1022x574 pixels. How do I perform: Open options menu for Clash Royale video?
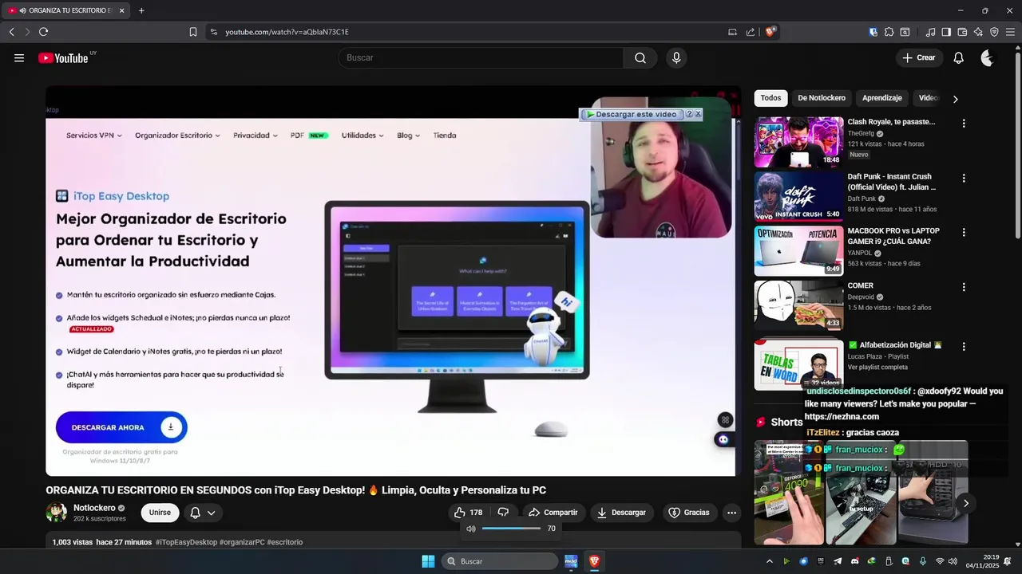(964, 124)
